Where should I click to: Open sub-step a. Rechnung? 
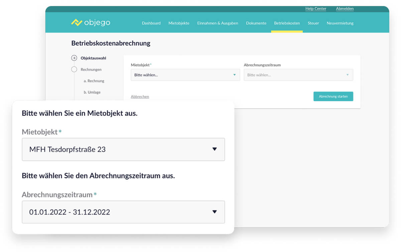[94, 81]
